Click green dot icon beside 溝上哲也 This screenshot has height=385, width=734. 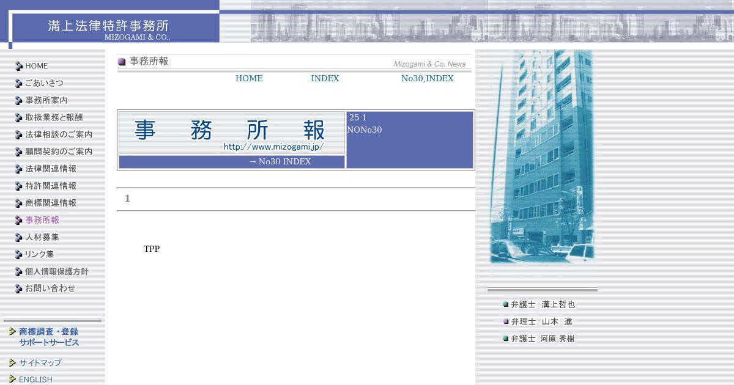(x=506, y=304)
